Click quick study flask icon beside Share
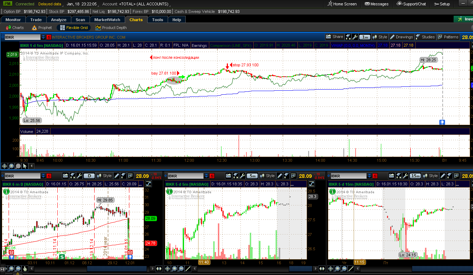The height and width of the screenshot is (275, 473). (349, 37)
